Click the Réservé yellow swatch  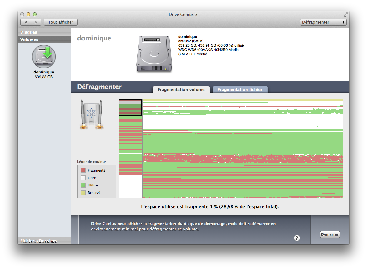83,193
